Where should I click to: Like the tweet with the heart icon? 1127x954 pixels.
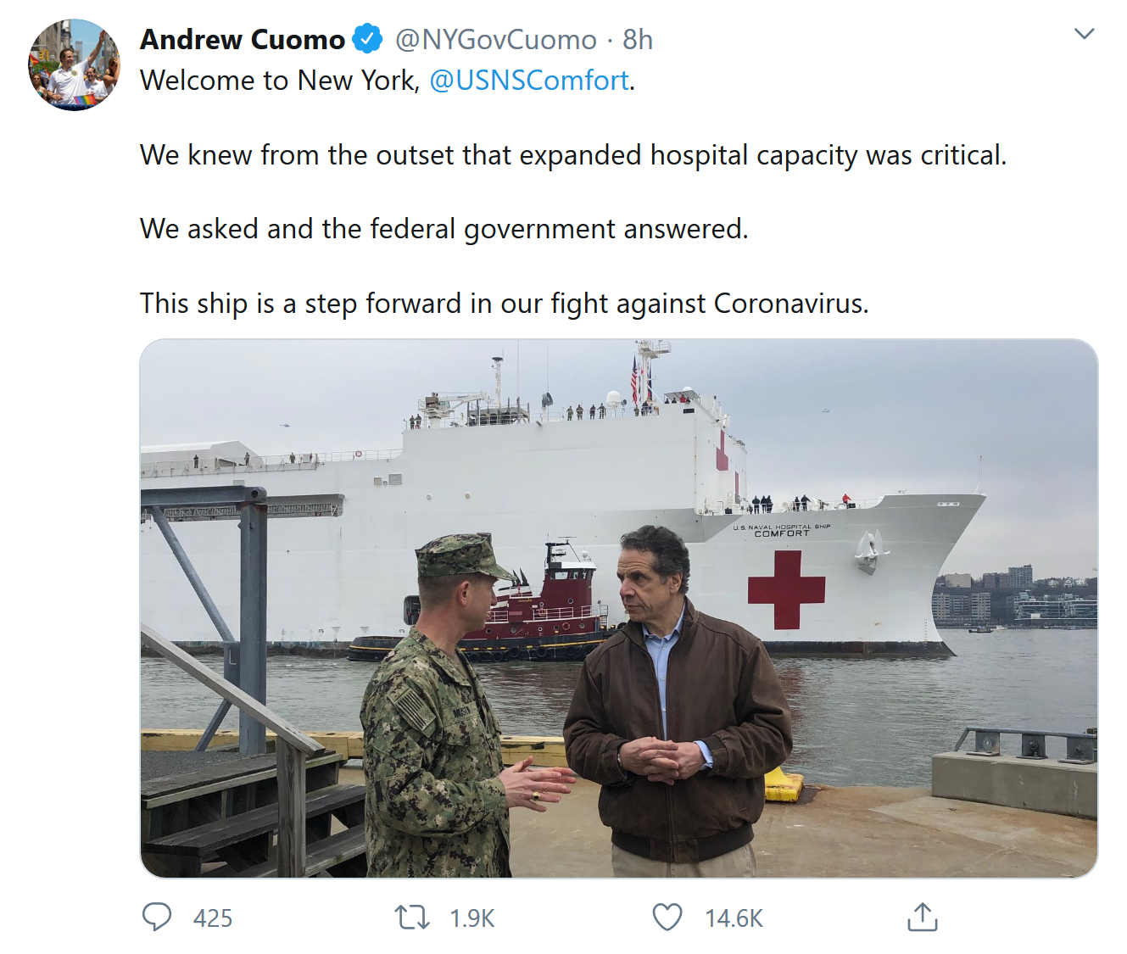(x=667, y=918)
